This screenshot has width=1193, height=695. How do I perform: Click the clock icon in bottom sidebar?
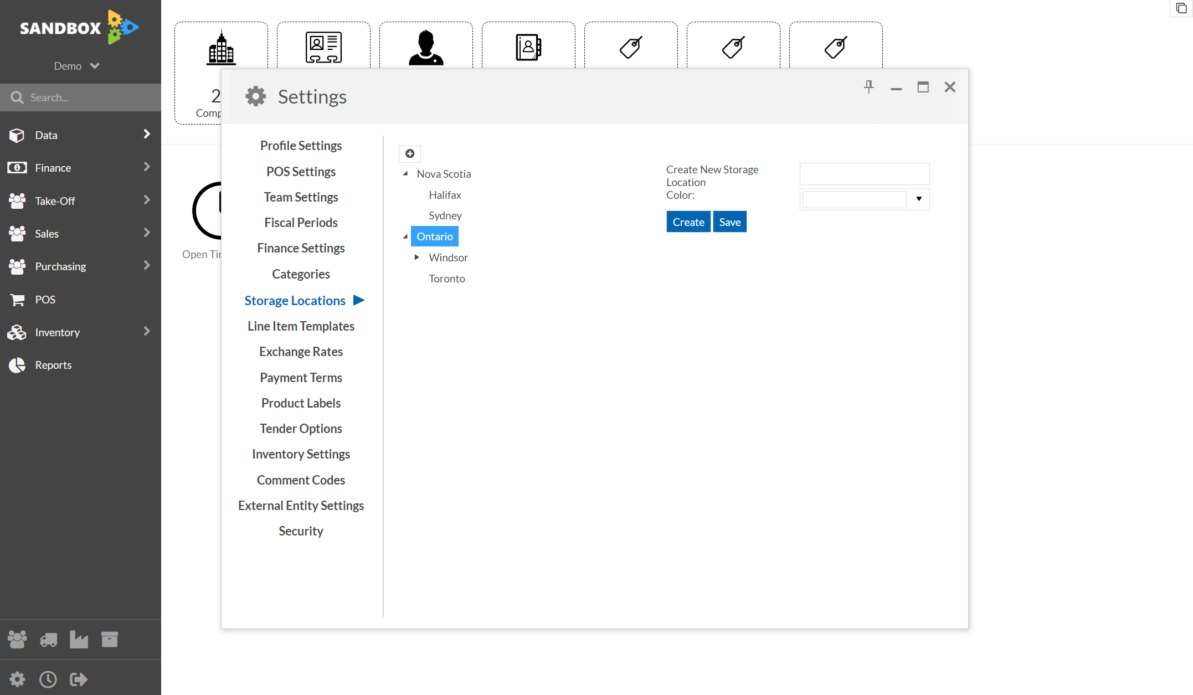point(48,679)
